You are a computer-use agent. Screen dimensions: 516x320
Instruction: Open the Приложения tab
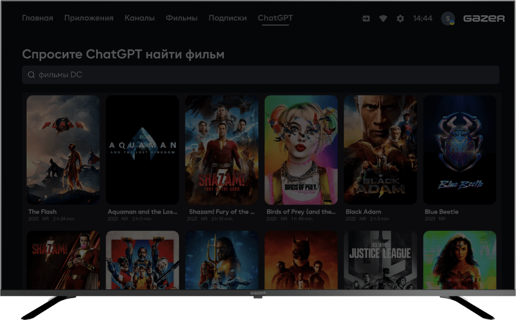[89, 18]
